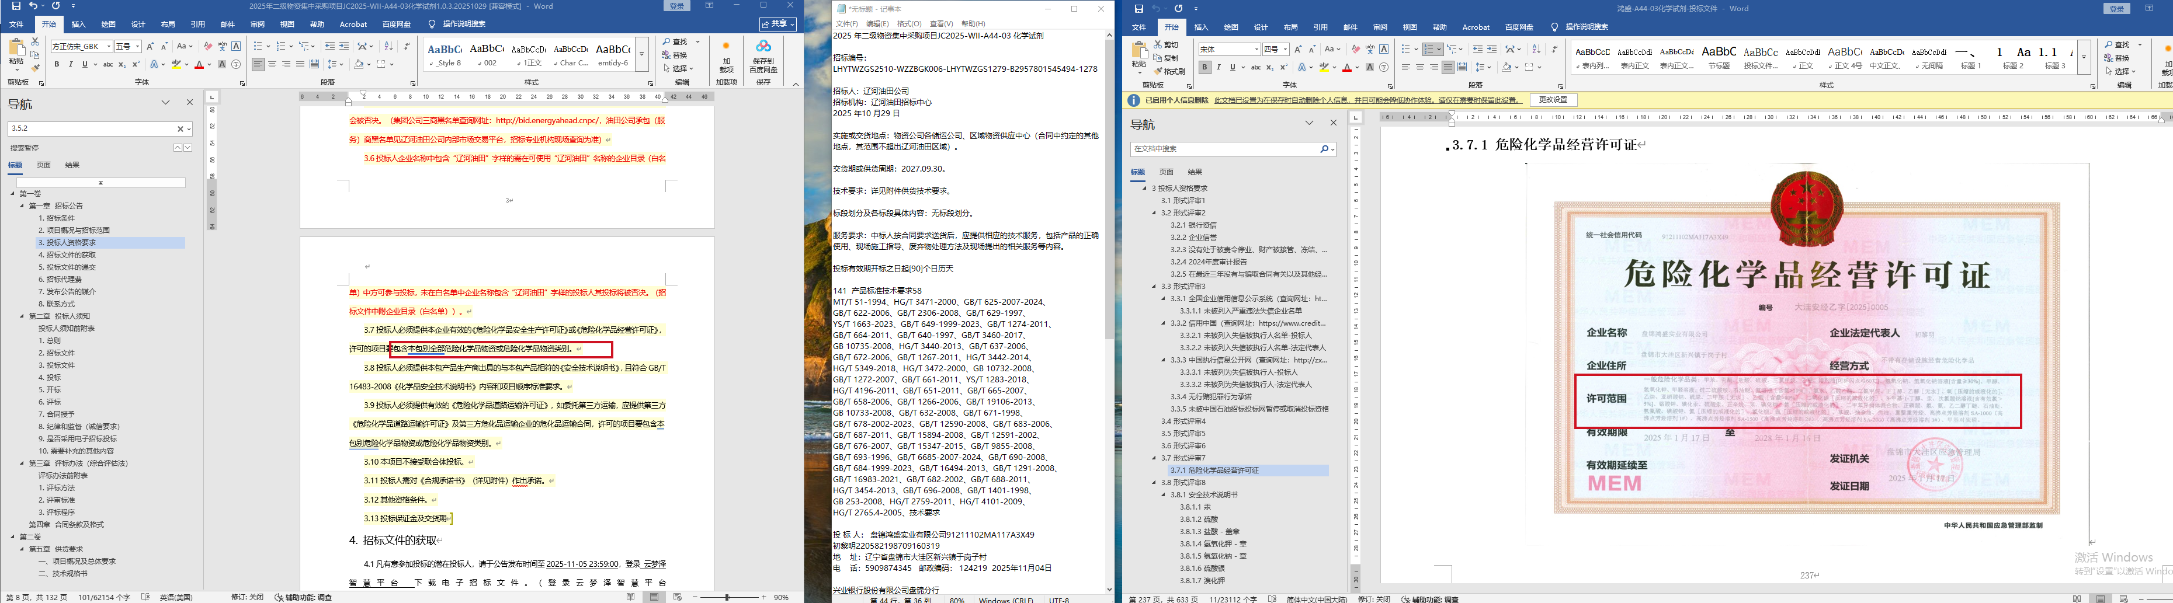Select 3.7.1 危险化学品经营许可证 in right navigation tree
This screenshot has height=603, width=2173.
(x=1248, y=470)
